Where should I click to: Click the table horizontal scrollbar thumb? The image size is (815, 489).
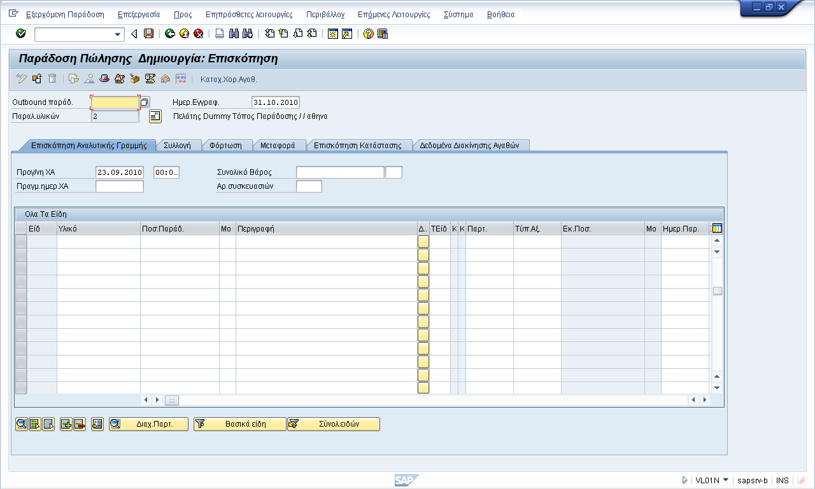(x=172, y=400)
